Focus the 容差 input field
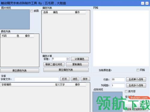This screenshot has height=112, width=150. pos(59,59)
